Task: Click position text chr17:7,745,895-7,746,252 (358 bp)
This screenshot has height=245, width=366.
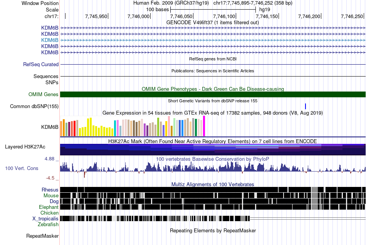Action: click(253, 3)
